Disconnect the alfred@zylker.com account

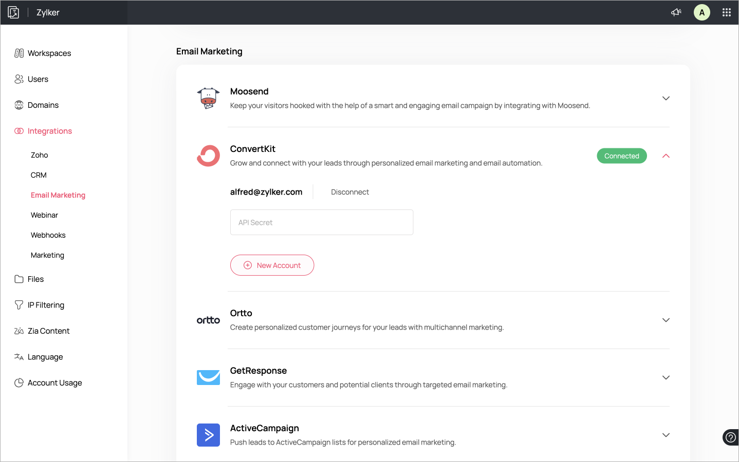350,192
